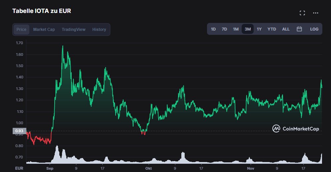Select the 7D time range

(x=224, y=29)
